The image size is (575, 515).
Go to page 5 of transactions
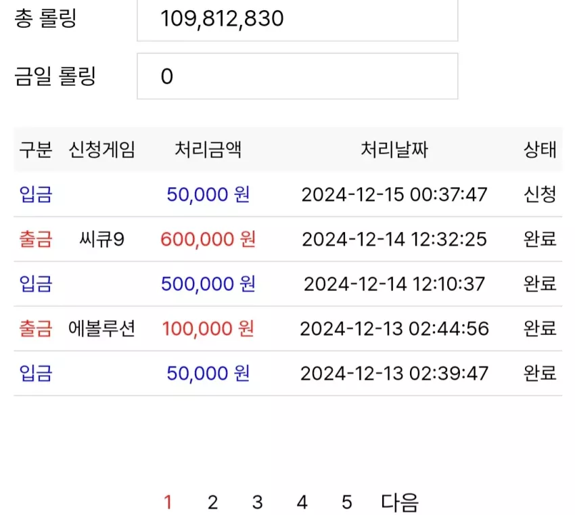(347, 502)
